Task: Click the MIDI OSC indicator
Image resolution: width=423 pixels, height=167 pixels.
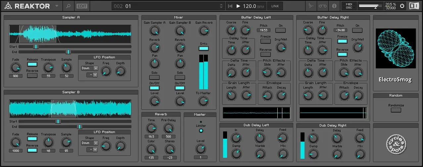Action: (x=349, y=6)
